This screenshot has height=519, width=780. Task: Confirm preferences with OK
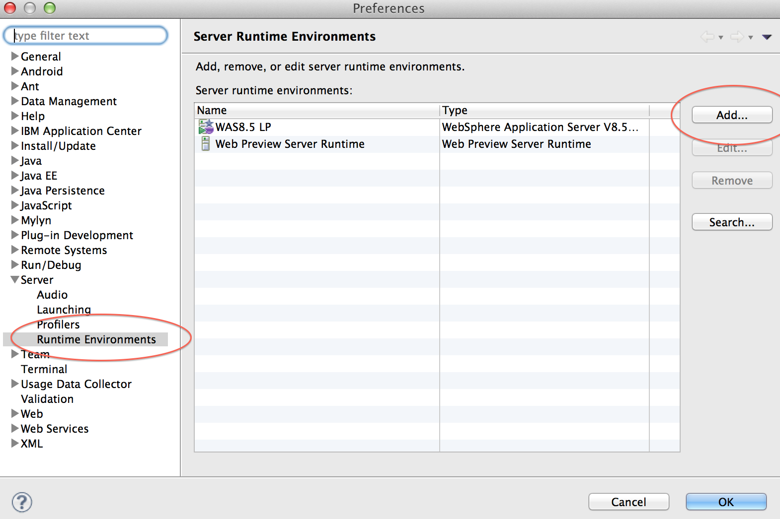726,502
